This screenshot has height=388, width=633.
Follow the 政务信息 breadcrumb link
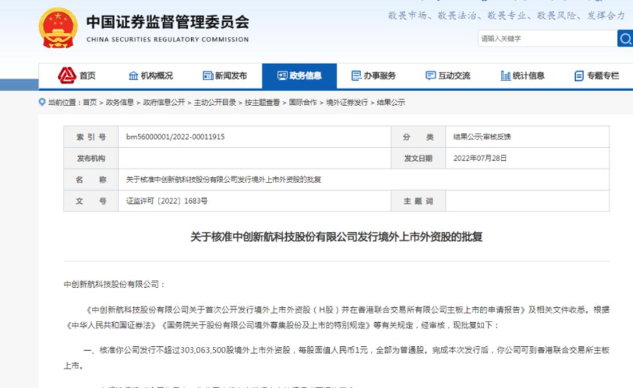(120, 102)
